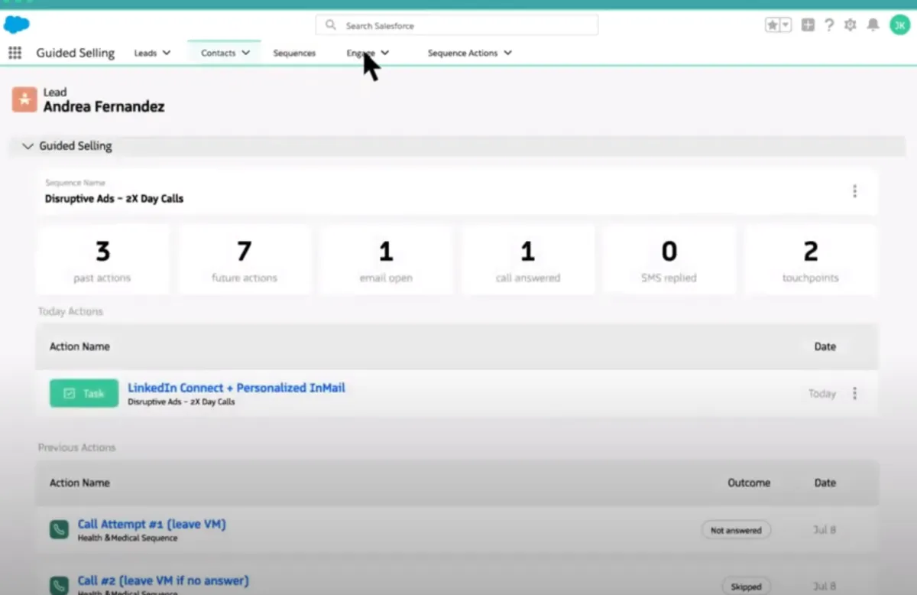
Task: Open the favorites star icon
Action: (x=773, y=25)
